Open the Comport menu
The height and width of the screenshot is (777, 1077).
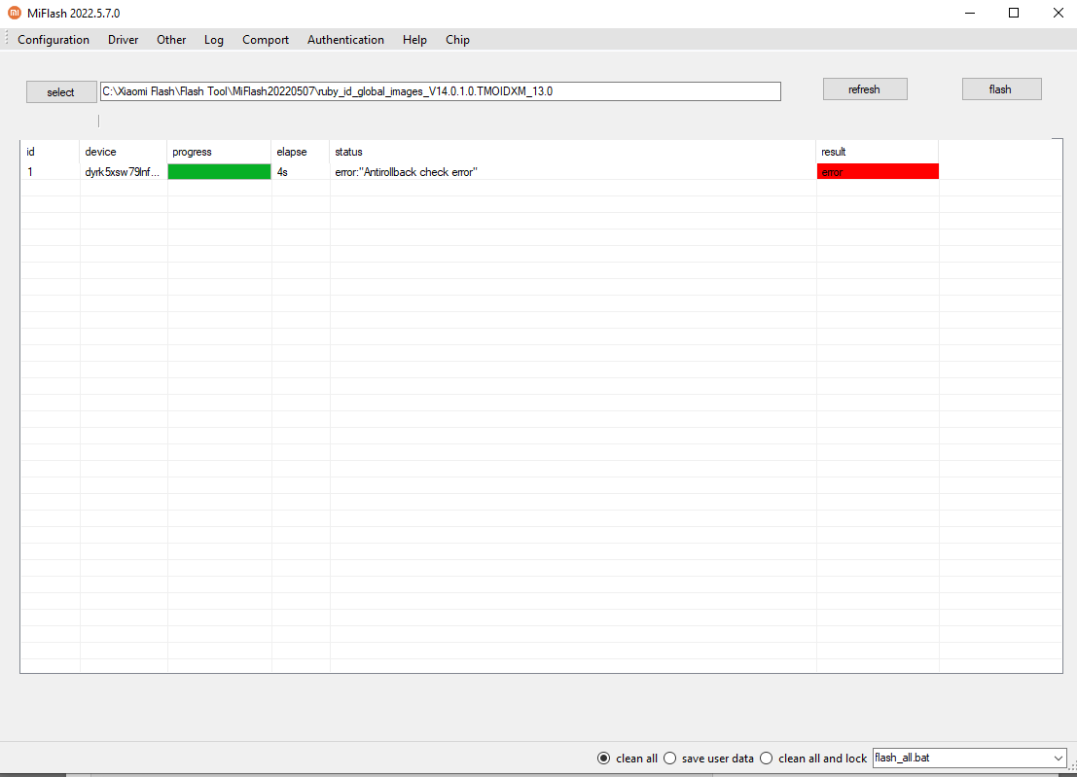point(266,40)
